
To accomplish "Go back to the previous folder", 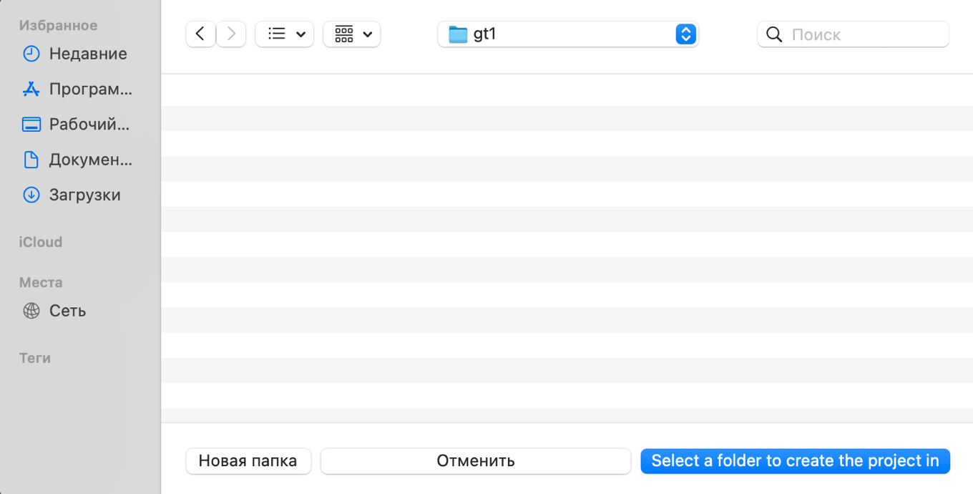I will (200, 34).
